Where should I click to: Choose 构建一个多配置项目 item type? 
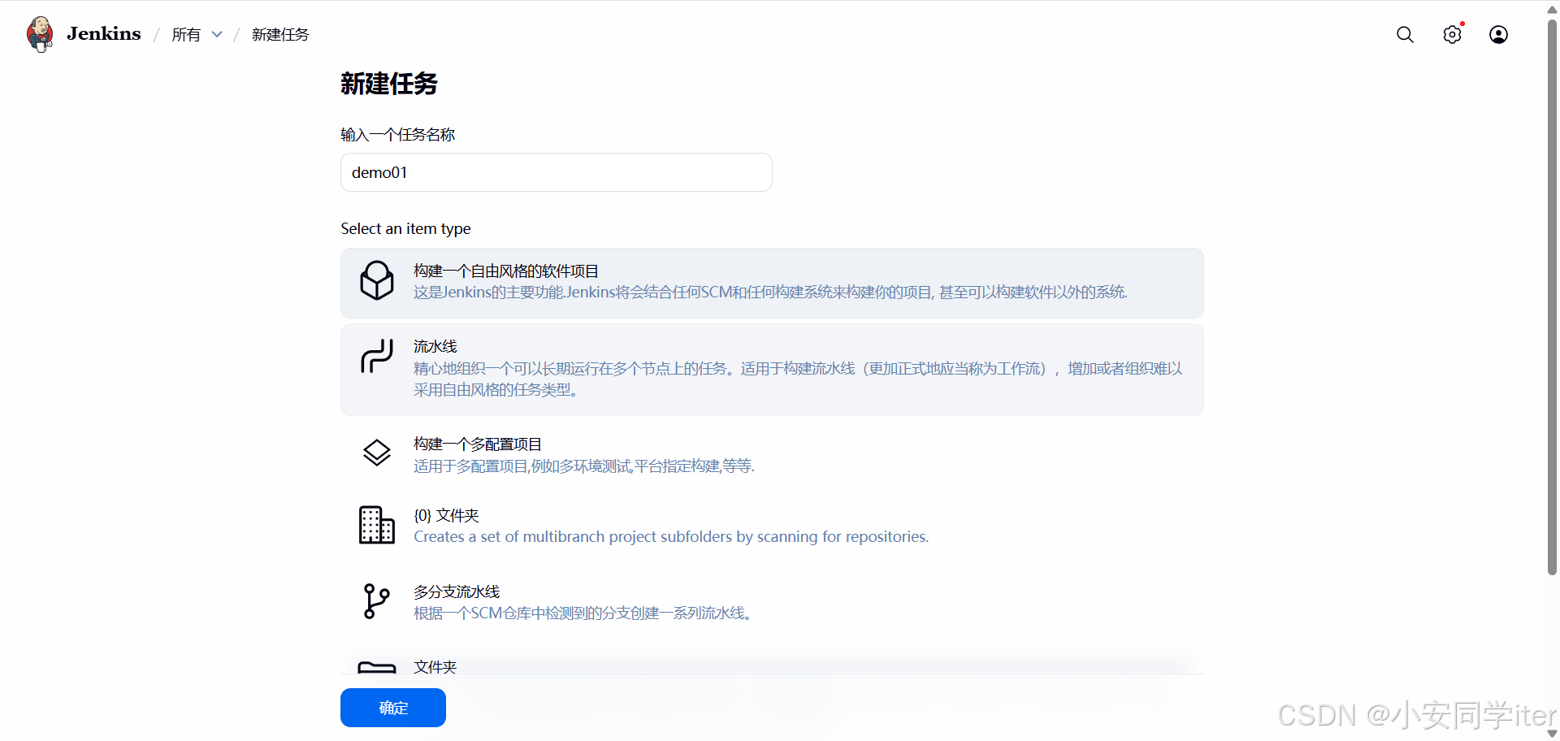(x=478, y=444)
